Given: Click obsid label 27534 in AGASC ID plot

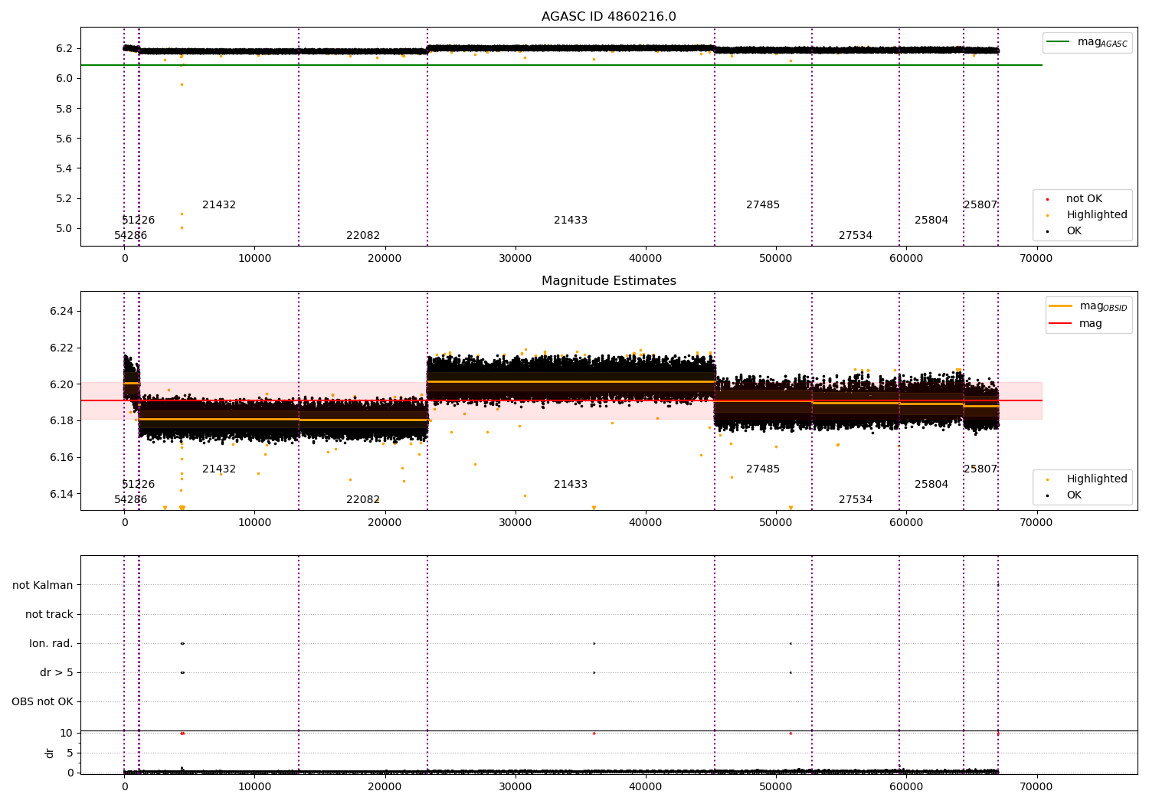Looking at the screenshot, I should [856, 236].
